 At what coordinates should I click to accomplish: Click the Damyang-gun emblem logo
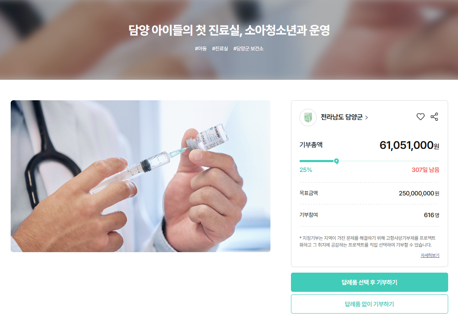(x=308, y=117)
